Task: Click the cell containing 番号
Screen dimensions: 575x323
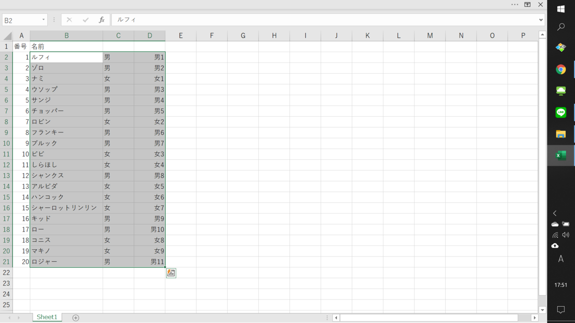Action: pyautogui.click(x=22, y=46)
